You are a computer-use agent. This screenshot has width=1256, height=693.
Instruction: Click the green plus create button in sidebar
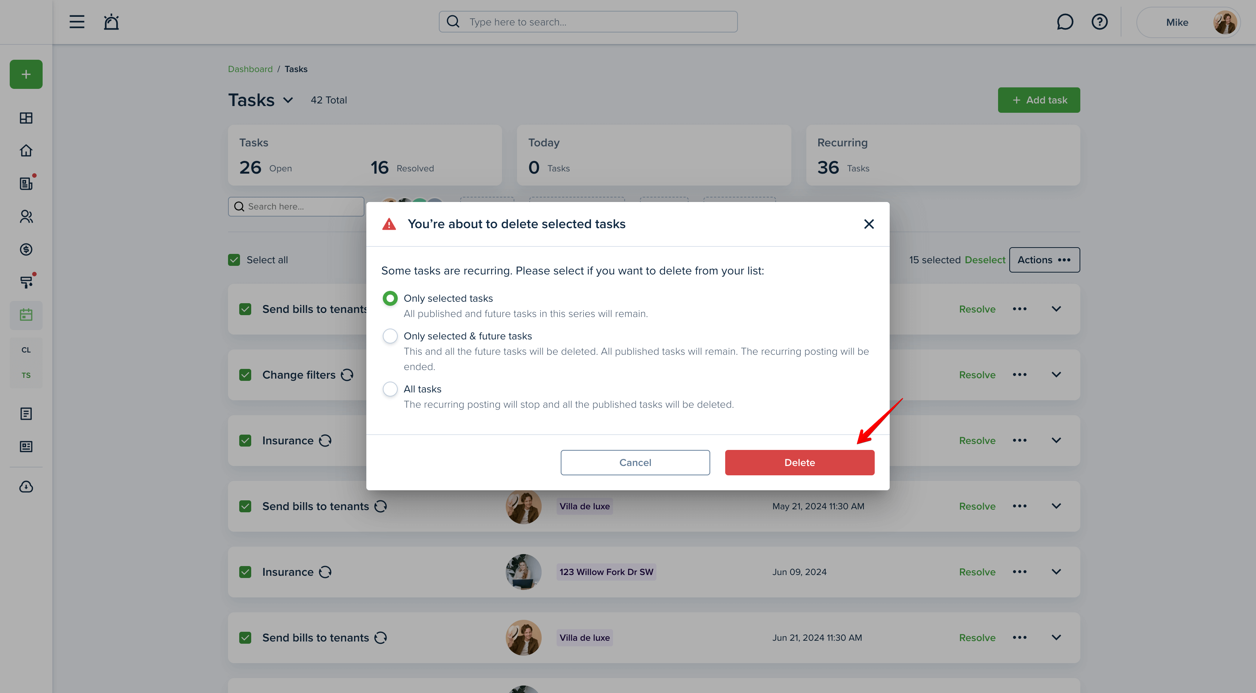pyautogui.click(x=26, y=74)
